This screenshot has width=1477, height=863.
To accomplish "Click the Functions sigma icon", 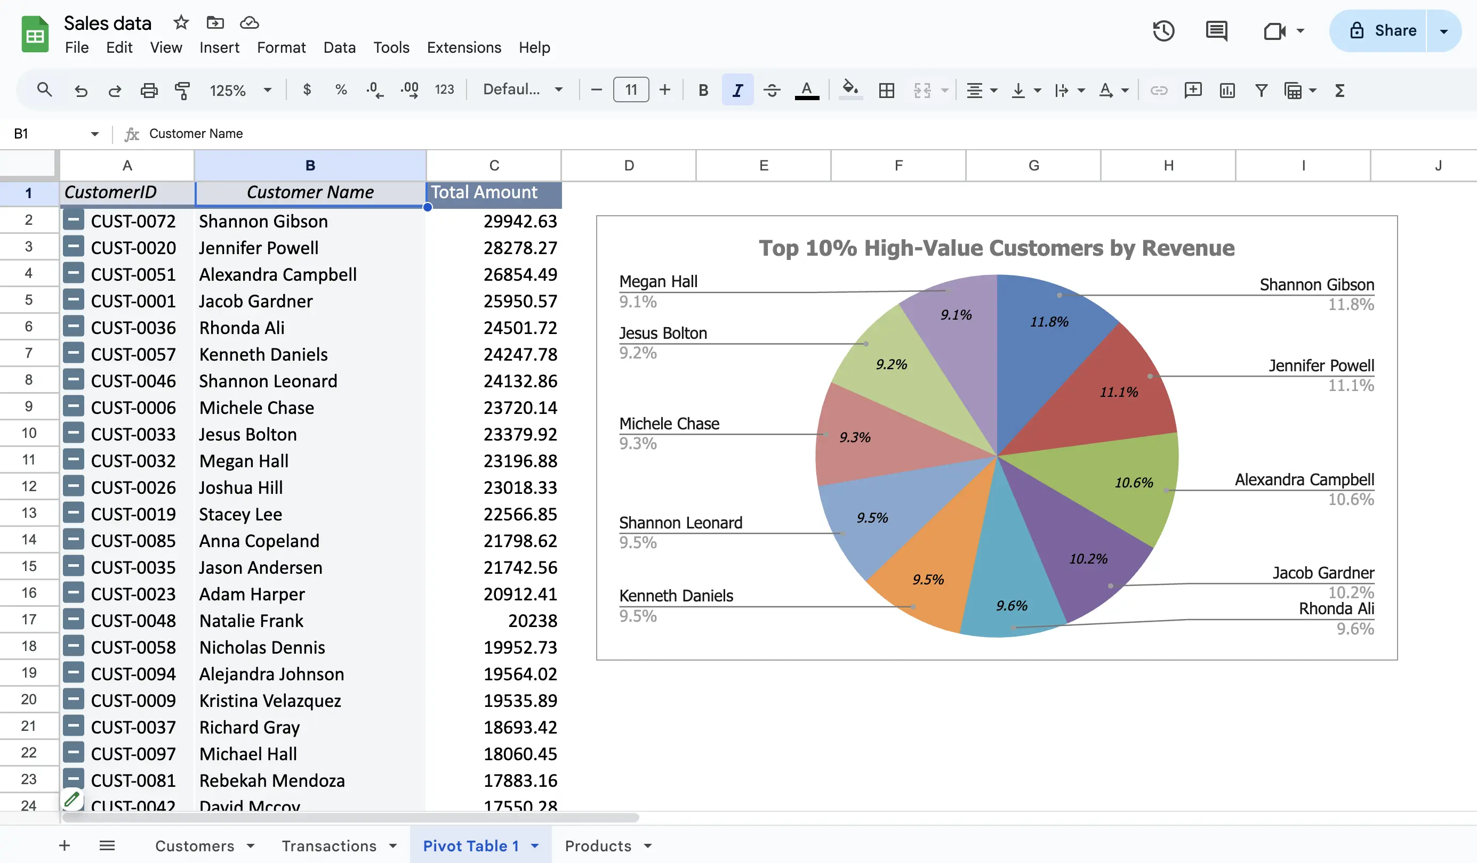I will click(1339, 90).
